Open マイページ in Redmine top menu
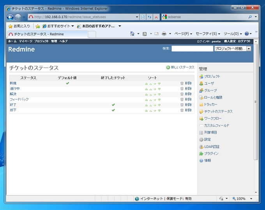Screen dimensions: 265x210 pyautogui.click(x=25, y=41)
